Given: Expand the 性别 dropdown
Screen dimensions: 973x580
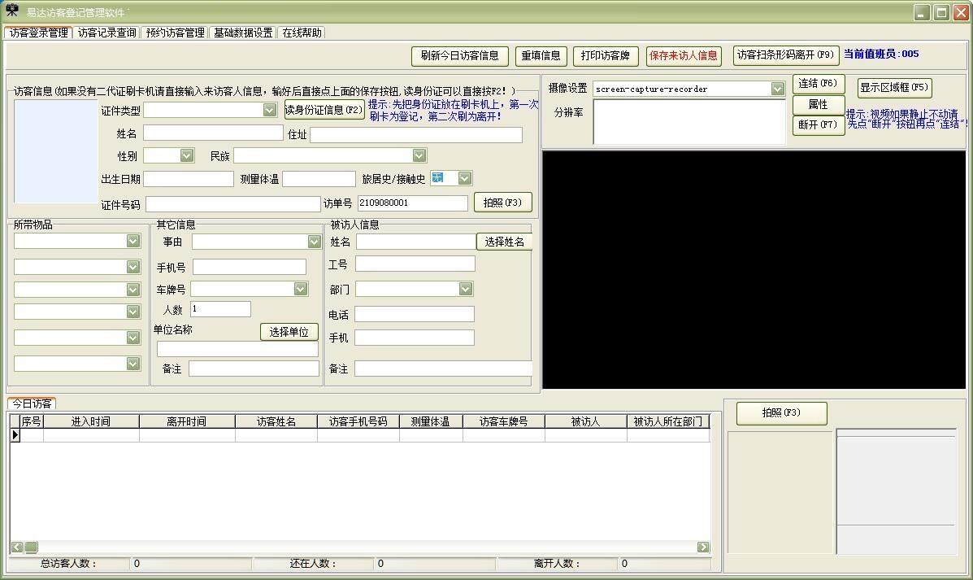Looking at the screenshot, I should (x=187, y=155).
